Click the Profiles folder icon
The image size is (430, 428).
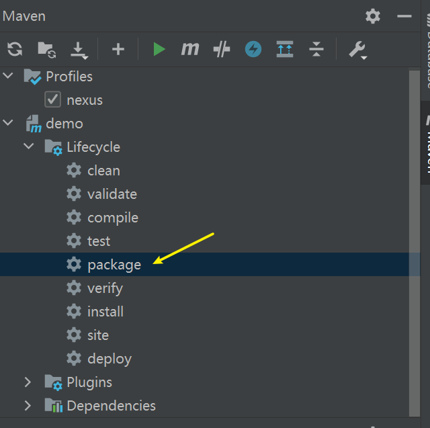[33, 77]
